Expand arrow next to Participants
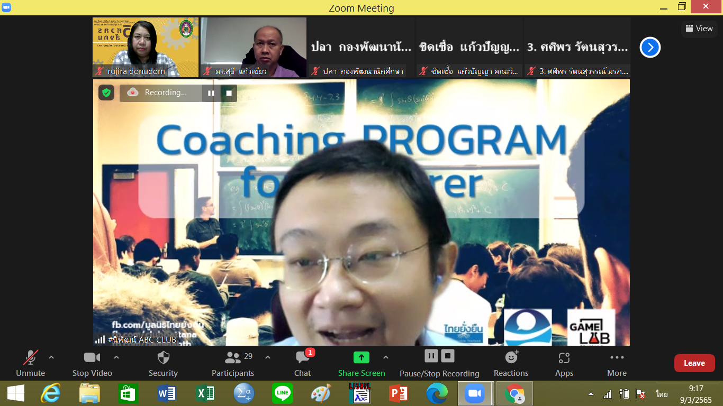 (268, 358)
